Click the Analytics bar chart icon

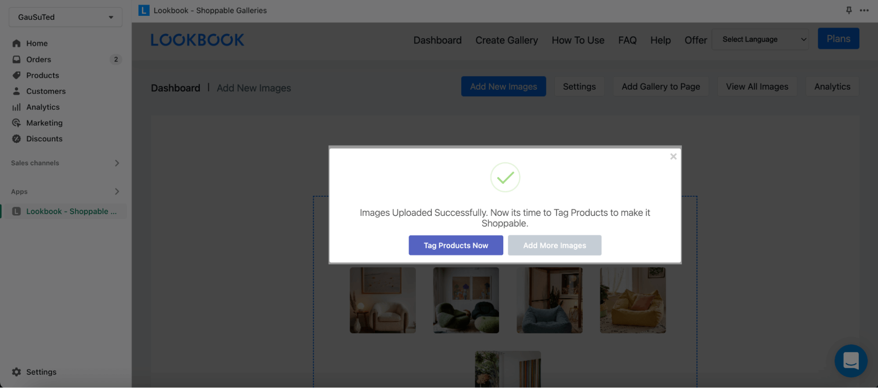(x=17, y=107)
